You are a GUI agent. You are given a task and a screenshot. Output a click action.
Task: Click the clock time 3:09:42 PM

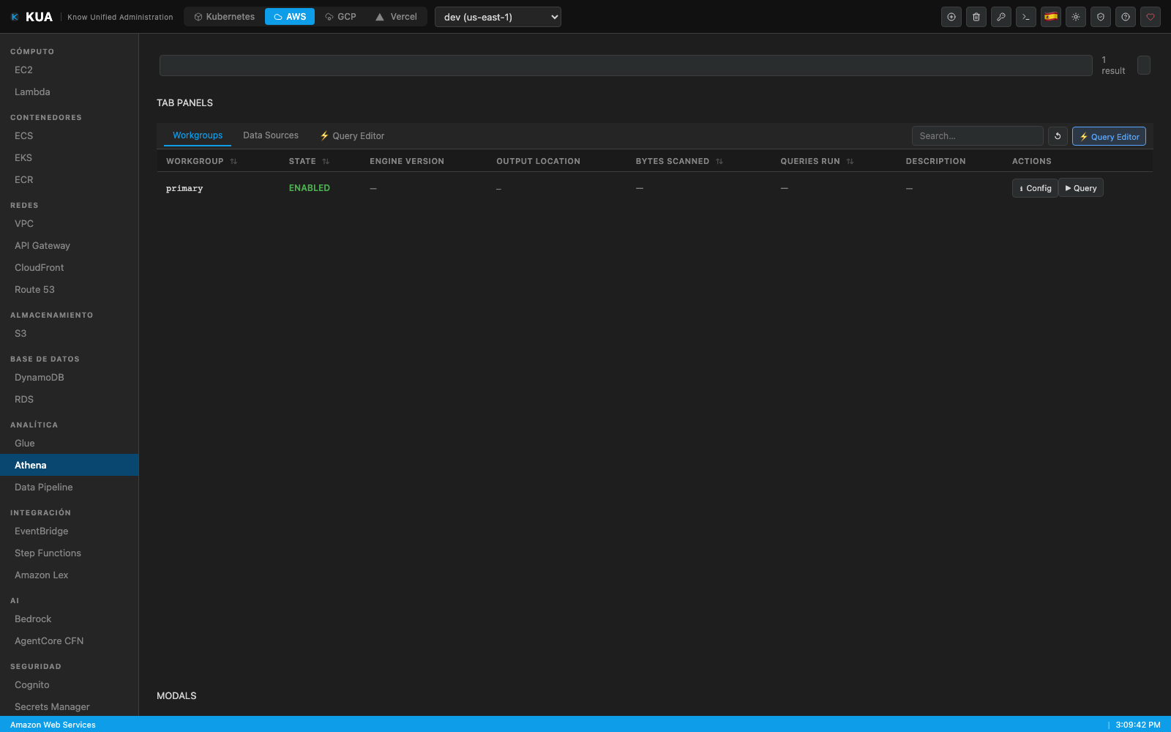1138,725
